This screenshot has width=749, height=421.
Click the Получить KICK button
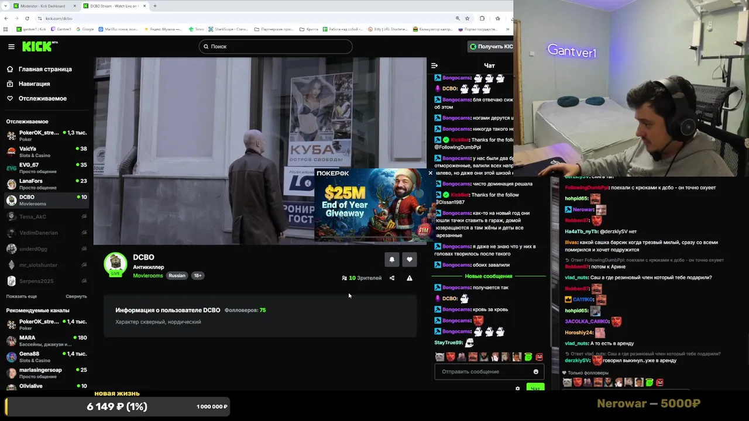pyautogui.click(x=491, y=46)
